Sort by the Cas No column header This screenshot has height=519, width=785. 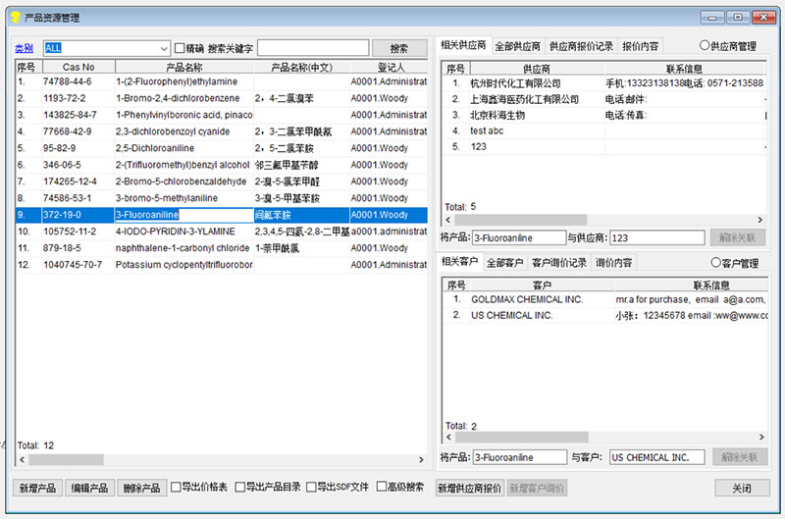point(77,67)
